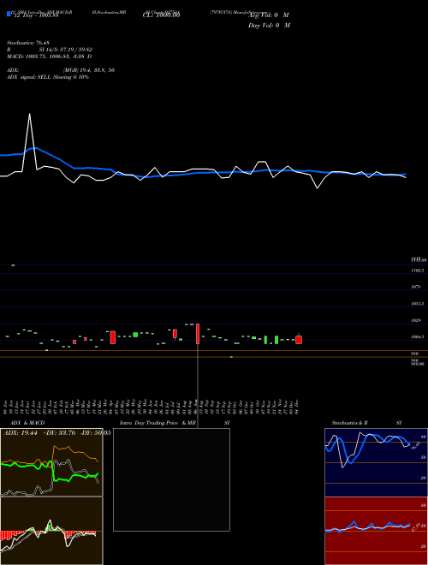Click the 'Intra Day Trading Price & MR' title
Viewport: 428px width, 565px height.
(158, 423)
